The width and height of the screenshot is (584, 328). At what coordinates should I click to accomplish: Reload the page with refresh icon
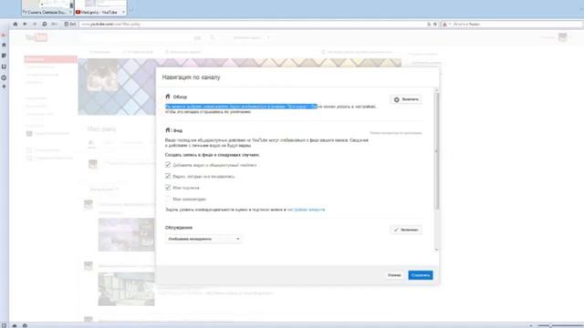[x=45, y=24]
